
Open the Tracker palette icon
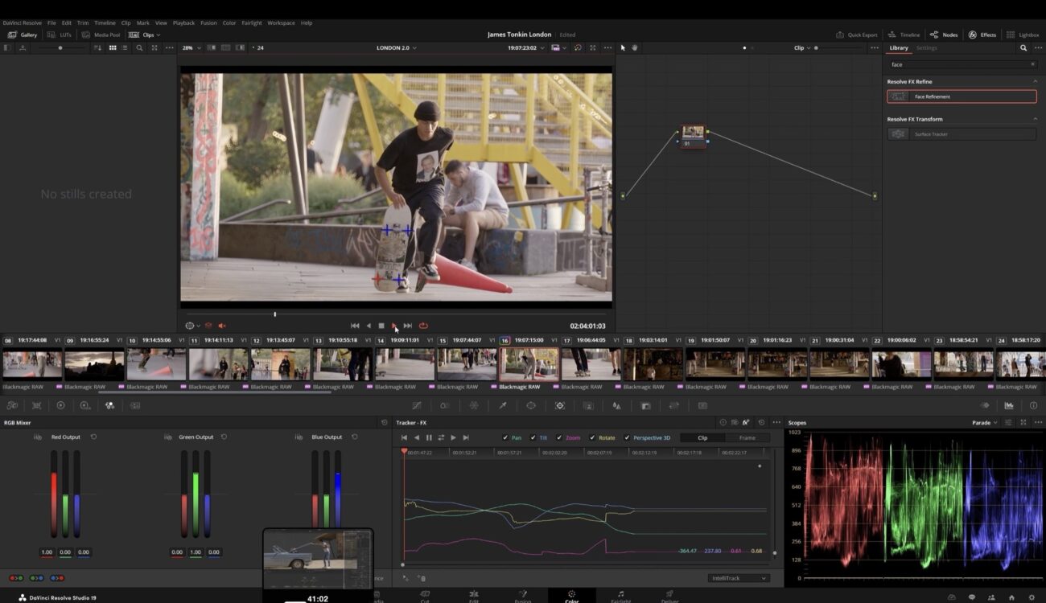[560, 405]
